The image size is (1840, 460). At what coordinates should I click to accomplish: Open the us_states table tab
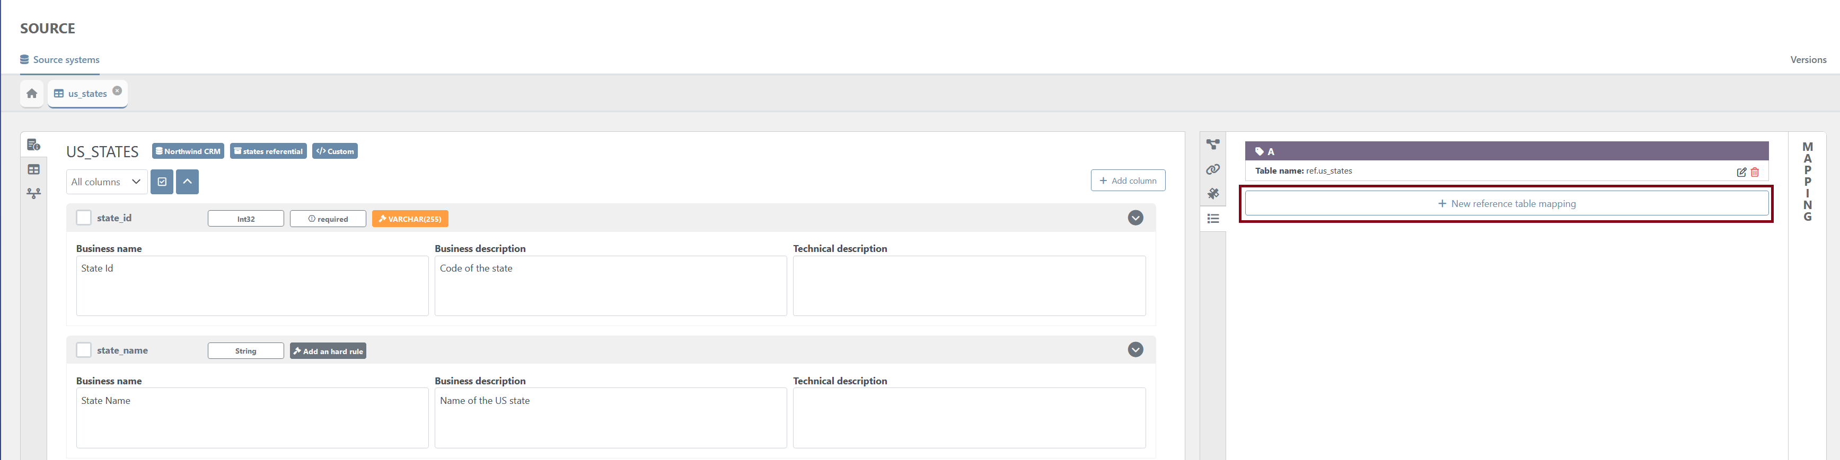pos(87,93)
